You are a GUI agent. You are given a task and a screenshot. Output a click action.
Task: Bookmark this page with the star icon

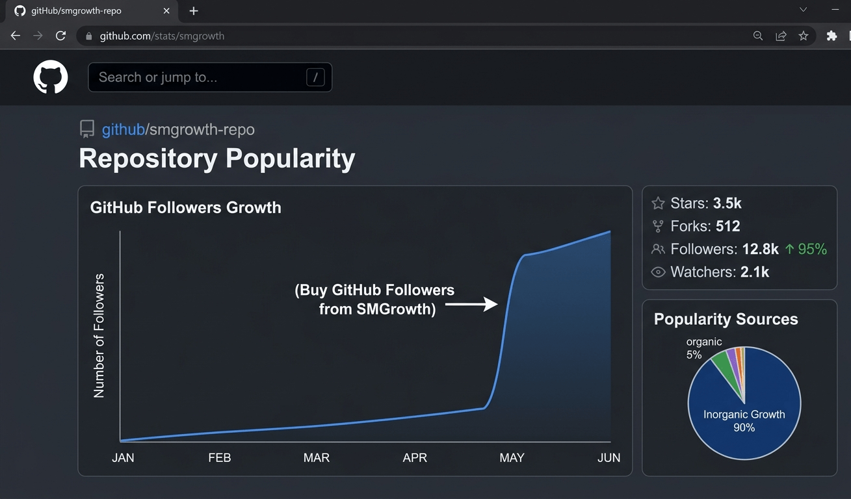(804, 36)
